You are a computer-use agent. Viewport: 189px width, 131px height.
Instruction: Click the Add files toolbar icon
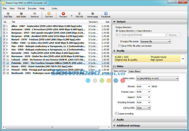(x=8, y=14)
